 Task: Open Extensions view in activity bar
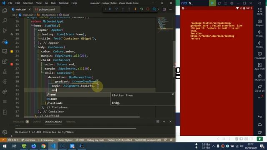5,61
